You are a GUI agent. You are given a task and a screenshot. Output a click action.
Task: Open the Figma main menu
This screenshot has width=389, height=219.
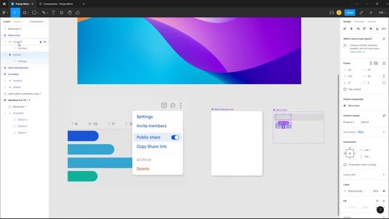(x=4, y=13)
